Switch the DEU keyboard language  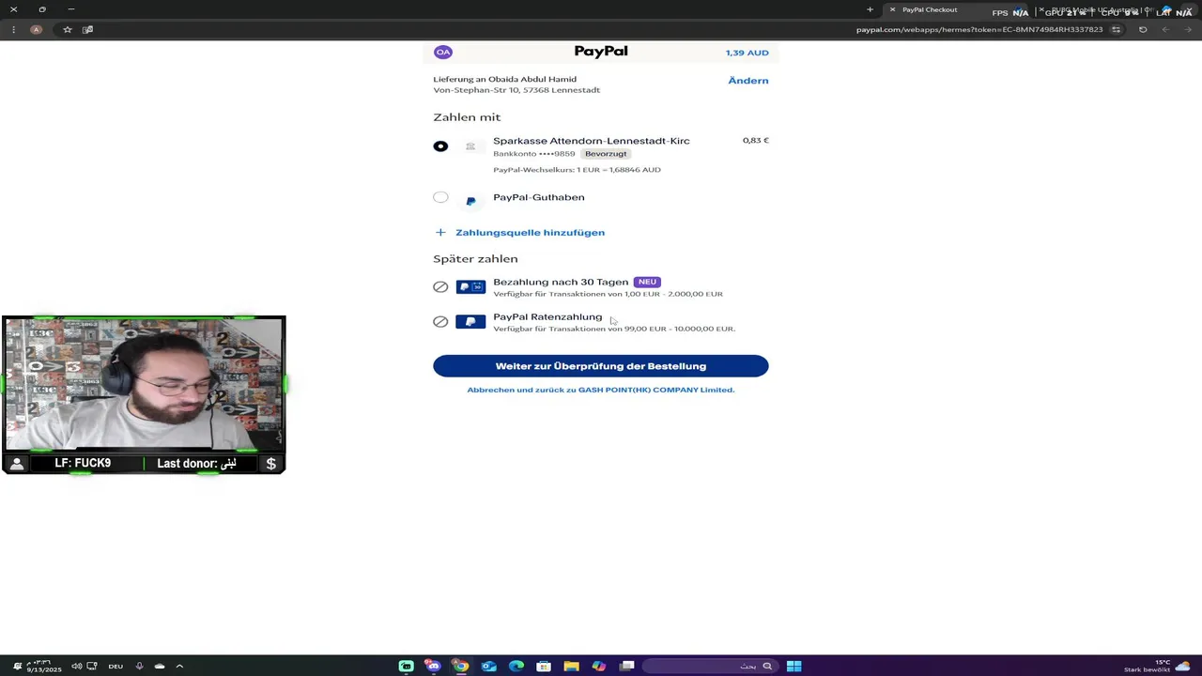coord(116,667)
